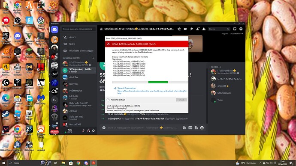Image resolution: width=296 pixels, height=166 pixels.
Task: Click the Windows Start button
Action: point(3,163)
